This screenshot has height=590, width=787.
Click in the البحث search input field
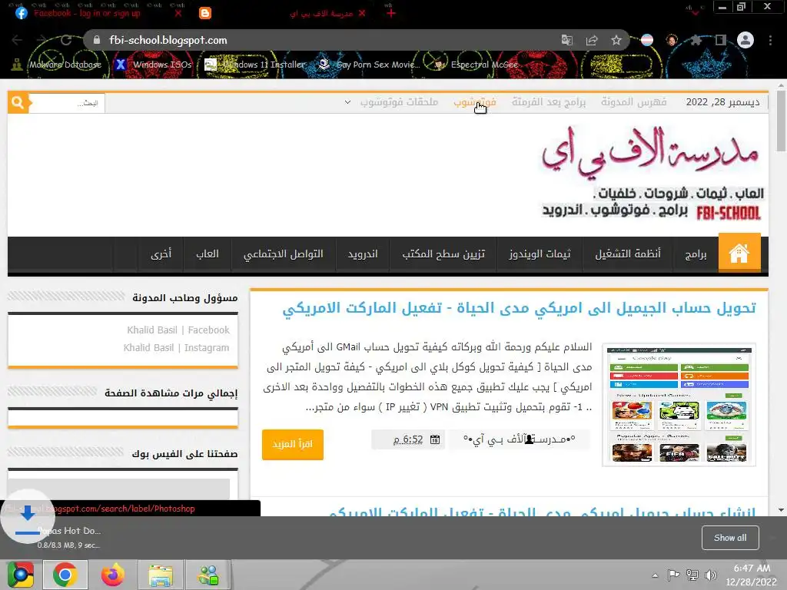click(x=67, y=103)
